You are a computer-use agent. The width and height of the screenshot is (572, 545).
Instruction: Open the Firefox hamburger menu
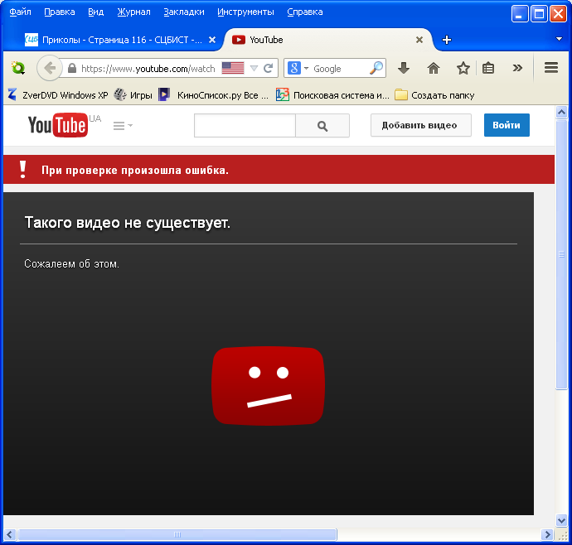tap(551, 68)
